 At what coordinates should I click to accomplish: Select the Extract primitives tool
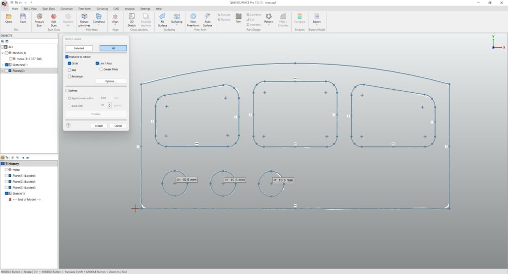84,17
